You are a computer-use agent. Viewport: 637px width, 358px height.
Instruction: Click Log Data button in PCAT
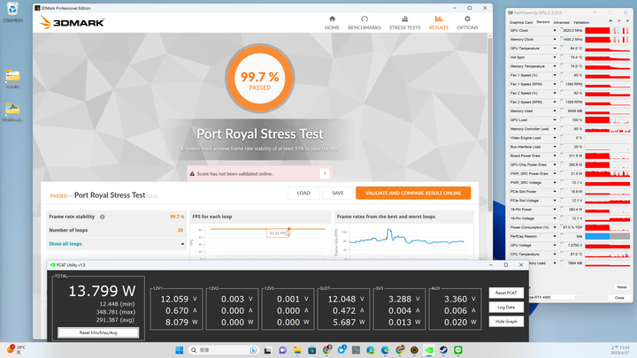506,308
